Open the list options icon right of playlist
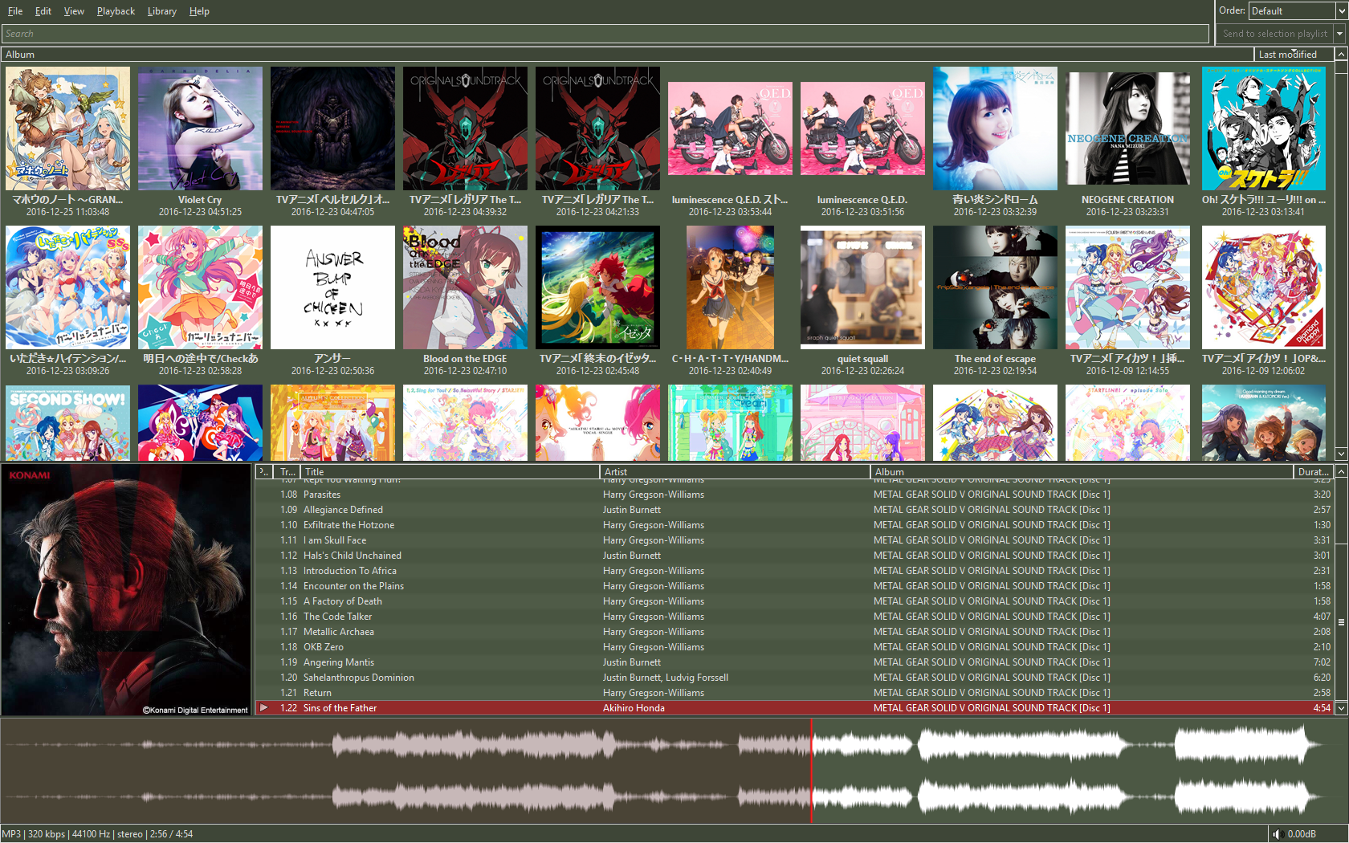The image size is (1349, 843). click(1340, 622)
